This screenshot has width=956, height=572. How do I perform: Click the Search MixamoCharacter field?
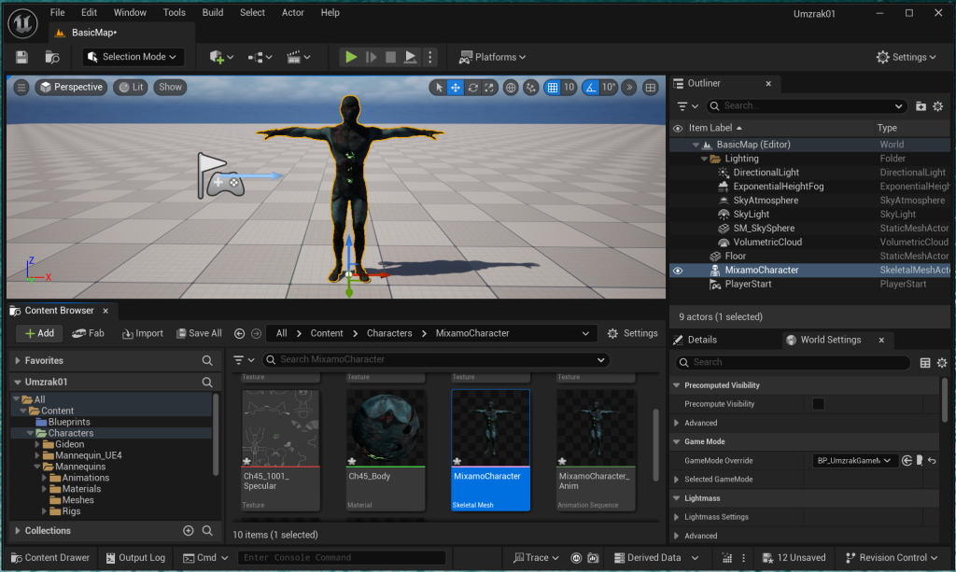437,360
